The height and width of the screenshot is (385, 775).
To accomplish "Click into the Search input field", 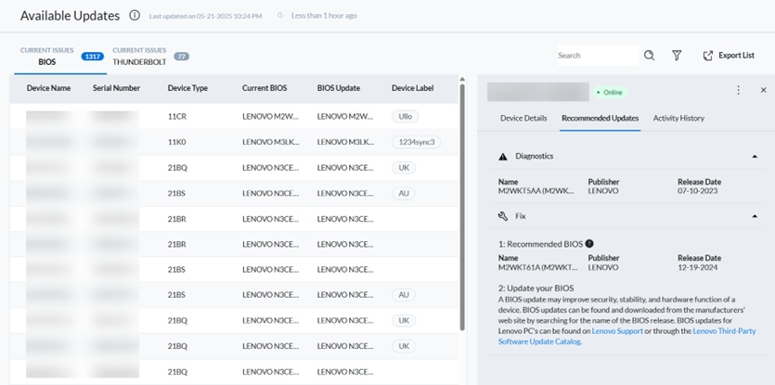I will coord(596,56).
